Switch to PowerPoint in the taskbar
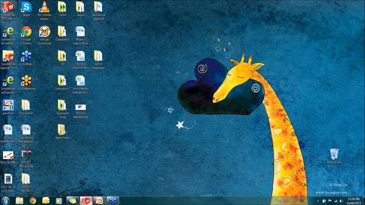This screenshot has width=365, height=205. [99, 200]
